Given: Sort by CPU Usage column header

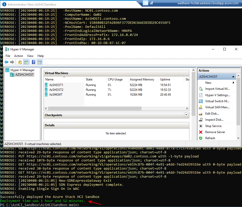Looking at the screenshot, I should click(x=117, y=79).
